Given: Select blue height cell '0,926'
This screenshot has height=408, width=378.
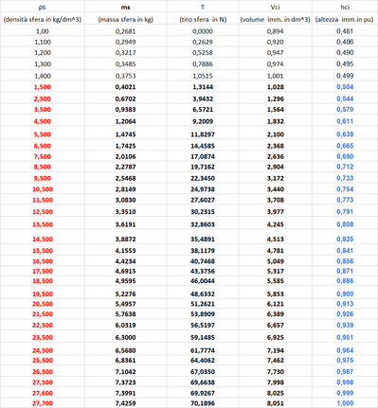Looking at the screenshot, I should 345,314.
